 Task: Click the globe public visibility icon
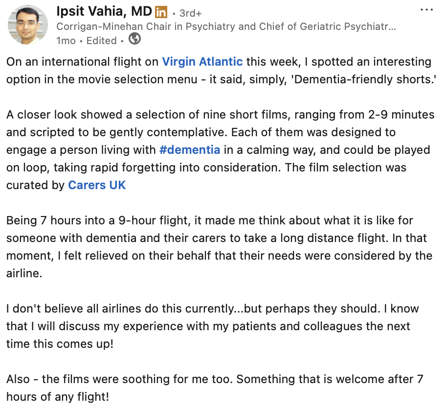pyautogui.click(x=134, y=39)
